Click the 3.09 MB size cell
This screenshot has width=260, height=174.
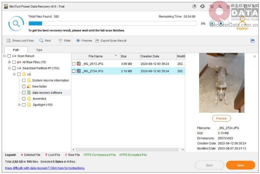click(x=126, y=64)
